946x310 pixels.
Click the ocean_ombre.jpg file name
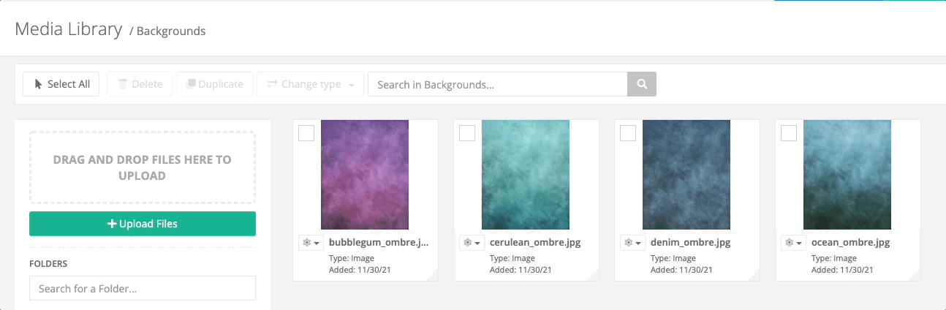click(850, 243)
